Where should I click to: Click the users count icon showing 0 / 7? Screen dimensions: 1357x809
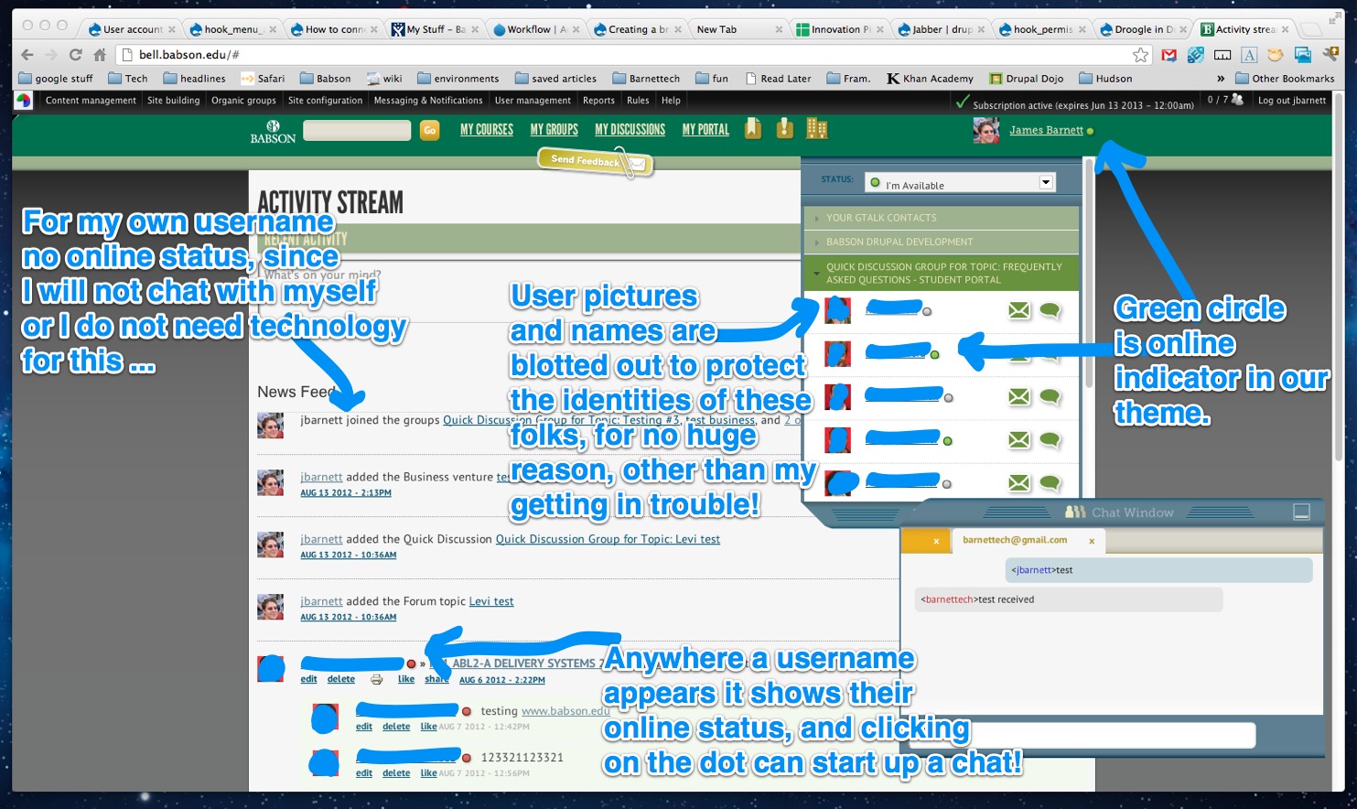coord(1238,100)
